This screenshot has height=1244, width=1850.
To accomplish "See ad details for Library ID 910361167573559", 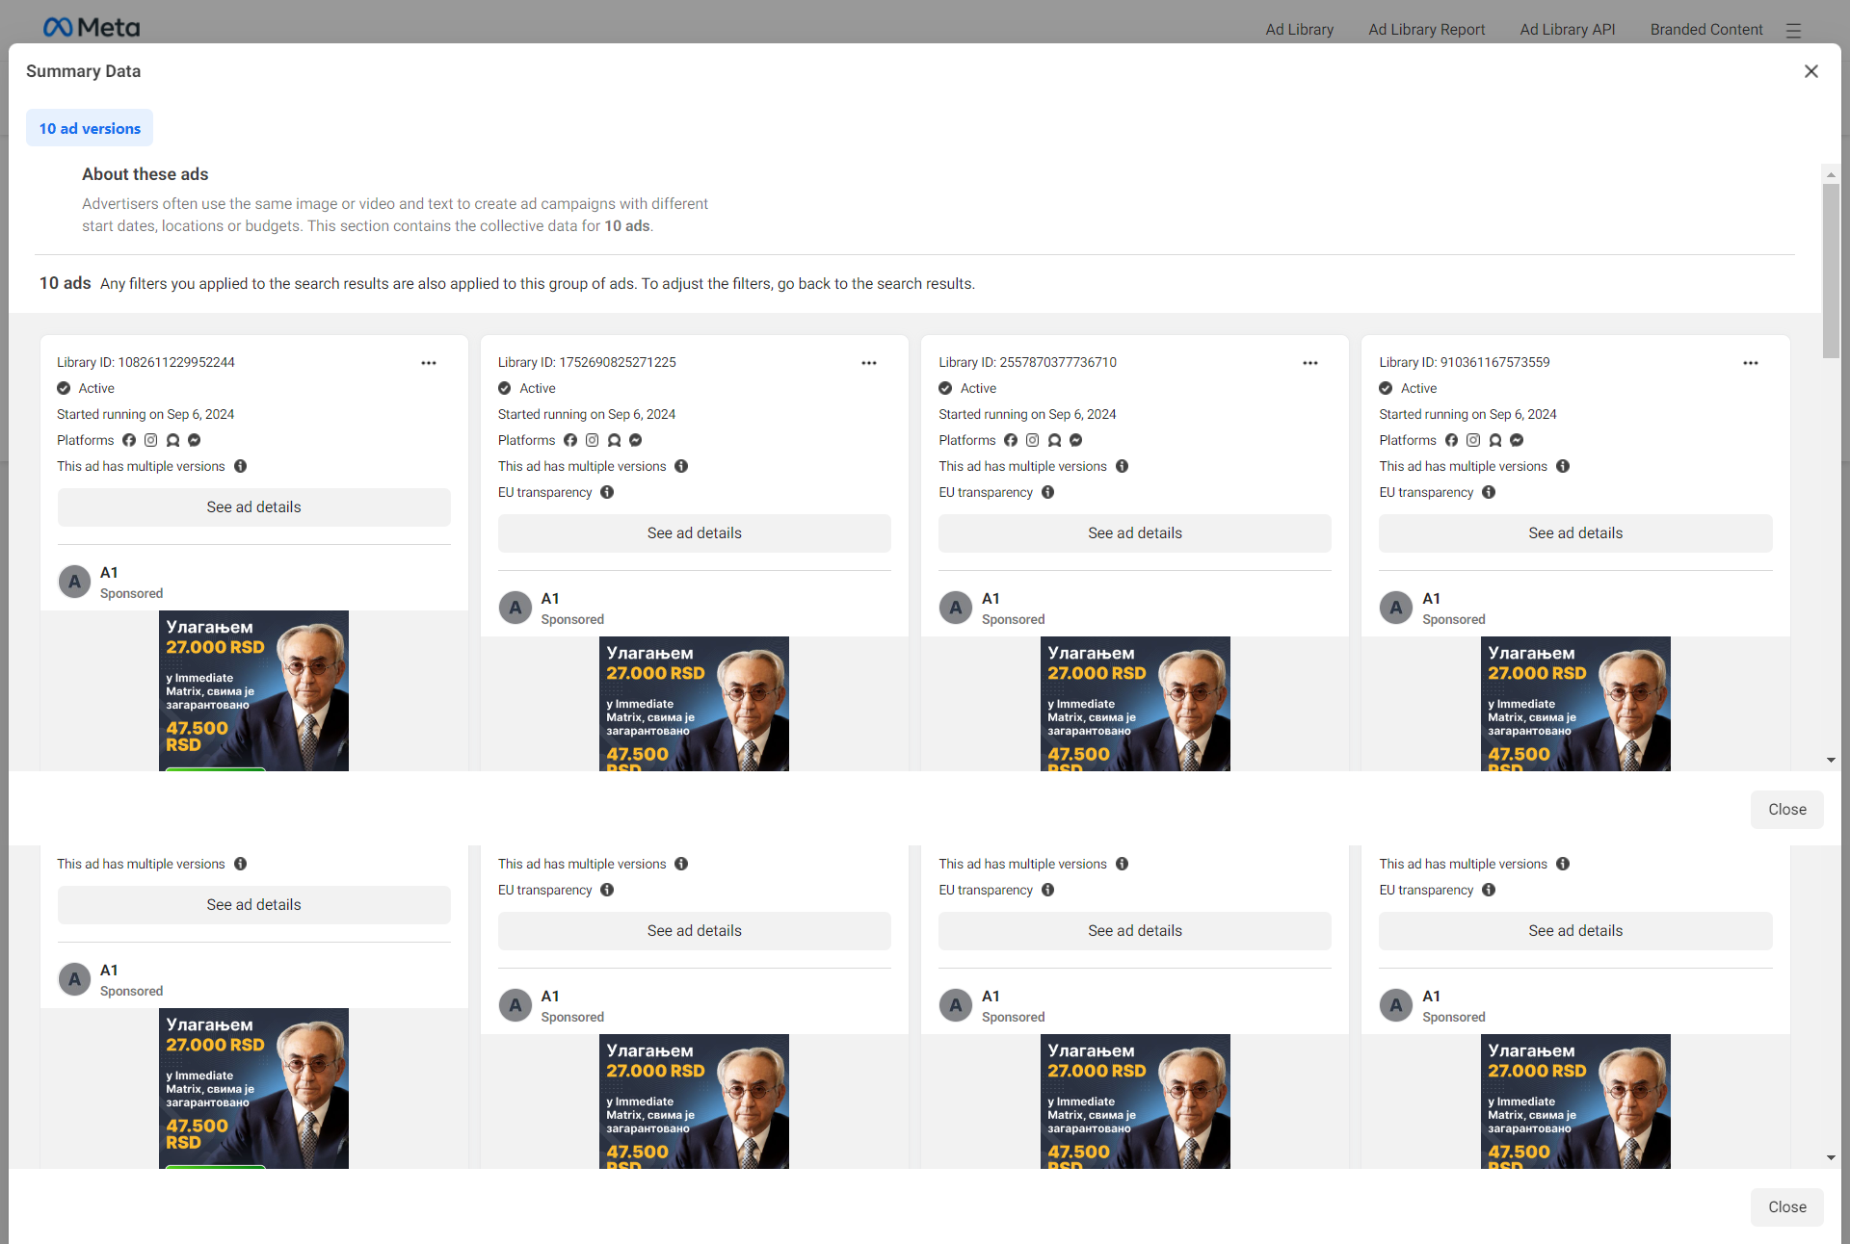I will (x=1575, y=533).
